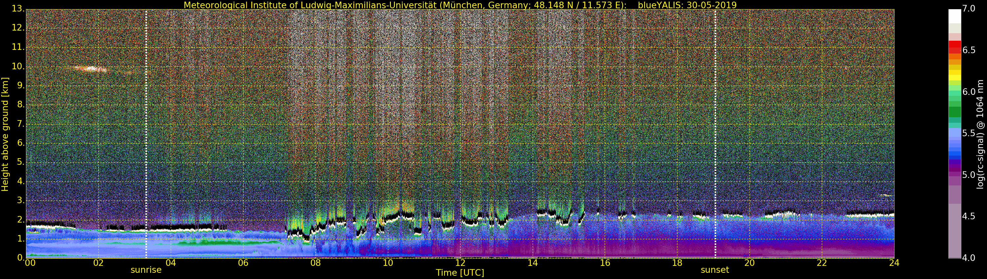Click the colorbar value label '5.0'

[x=969, y=175]
